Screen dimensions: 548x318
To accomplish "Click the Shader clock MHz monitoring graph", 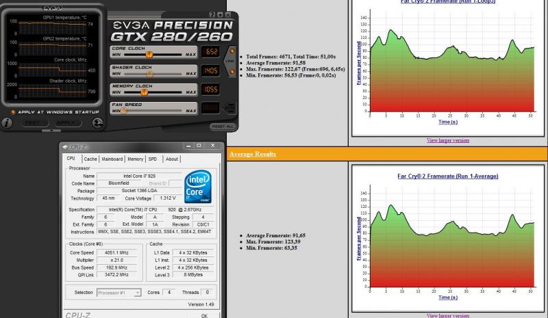I will [53, 91].
